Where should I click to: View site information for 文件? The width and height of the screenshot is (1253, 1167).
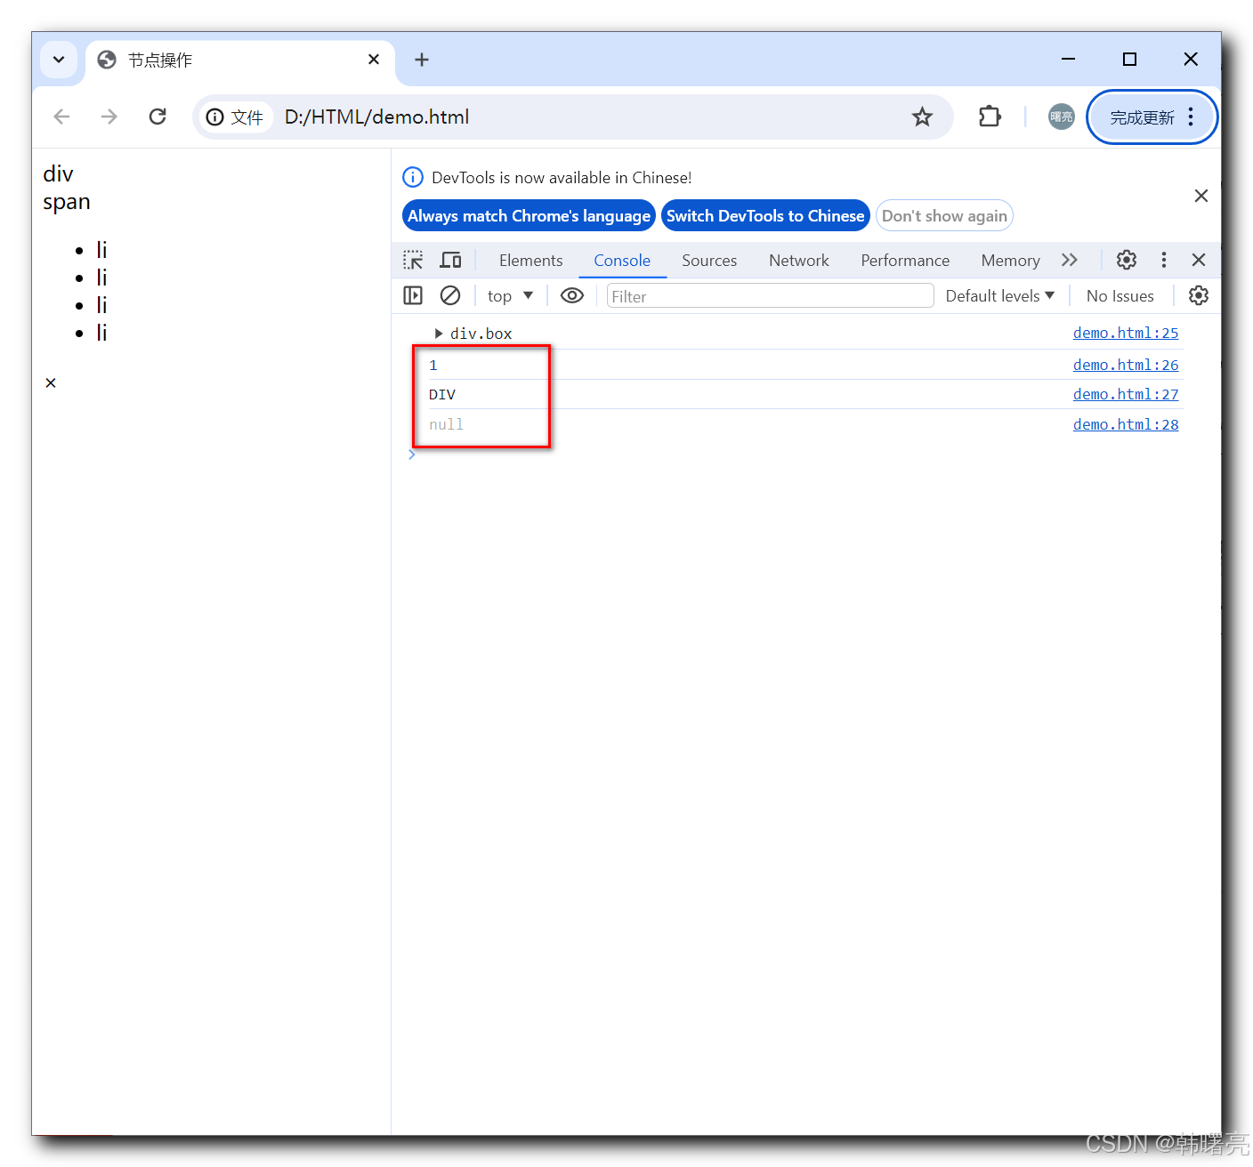[235, 117]
